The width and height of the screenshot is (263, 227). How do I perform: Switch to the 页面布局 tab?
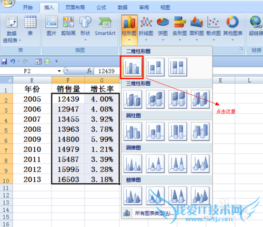75,7
